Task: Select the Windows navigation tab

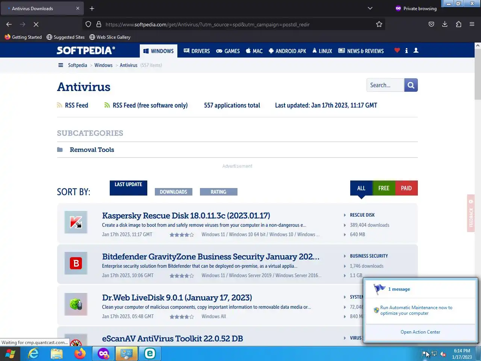Action: tap(158, 51)
